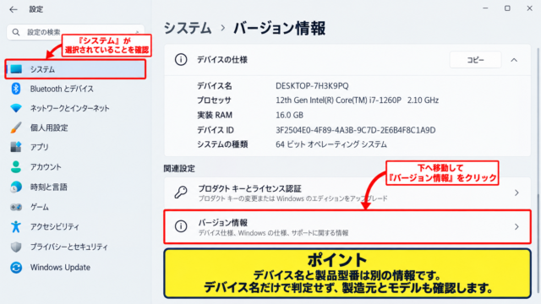Screen dimensions: 541x304
Task: Click the コピー button for device specs
Action: 475,60
